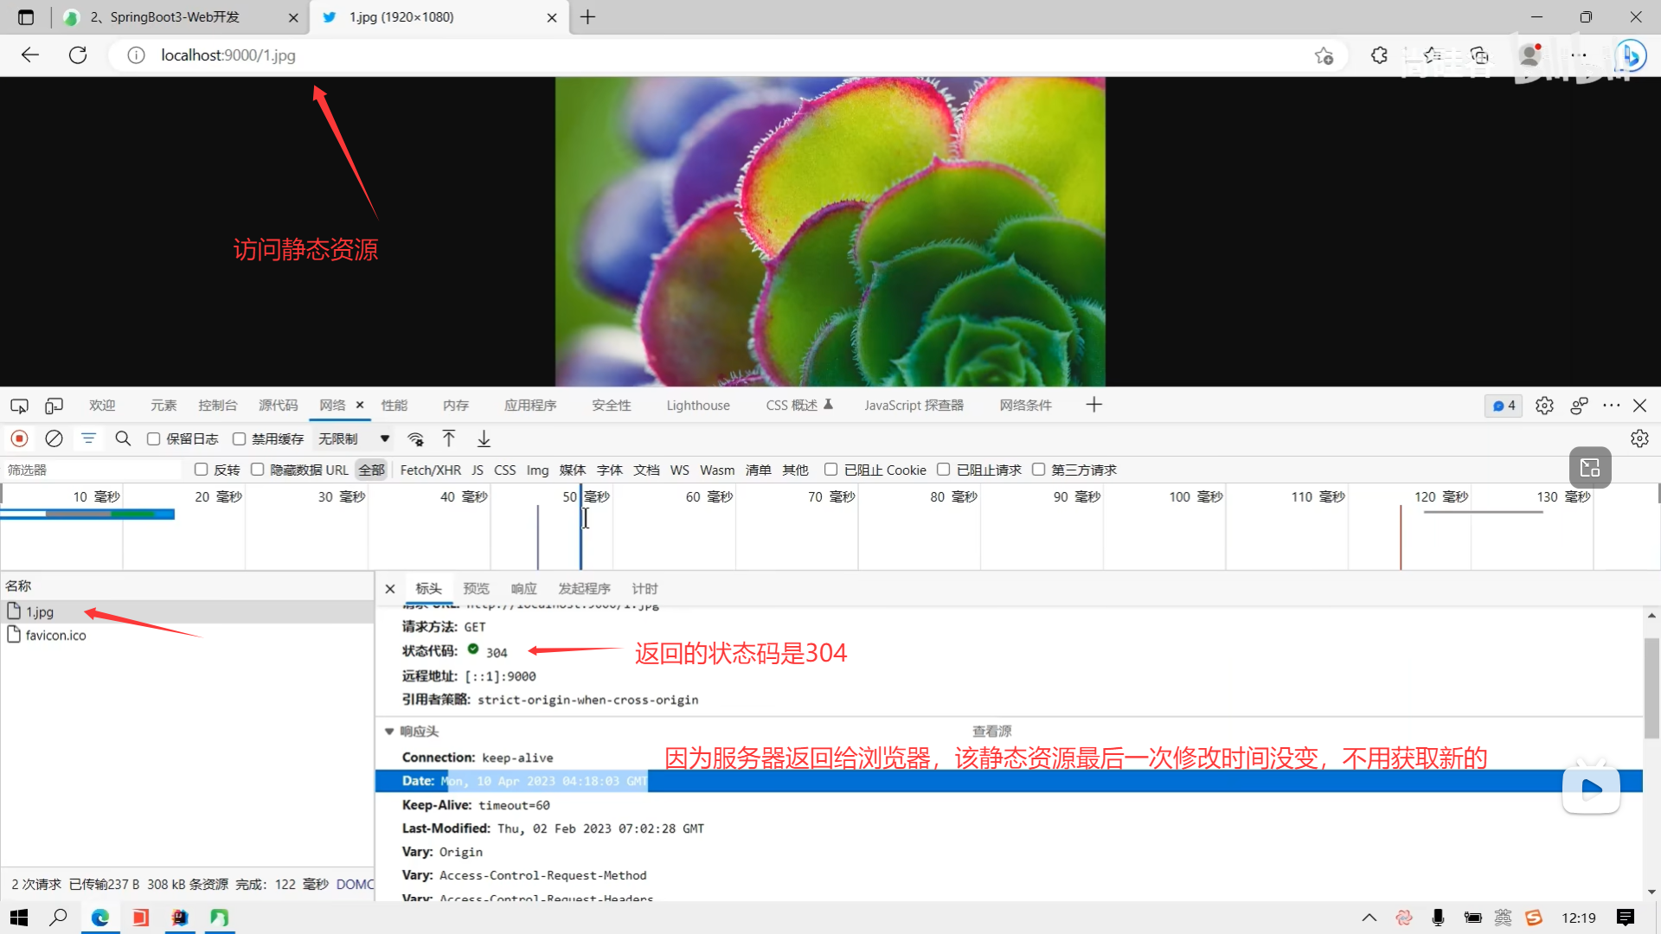Select the favicon.ico request
The image size is (1661, 934).
click(56, 635)
